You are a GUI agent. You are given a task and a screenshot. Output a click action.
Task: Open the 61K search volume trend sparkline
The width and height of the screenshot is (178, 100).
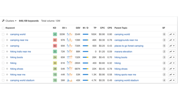pyautogui.click(x=70, y=63)
